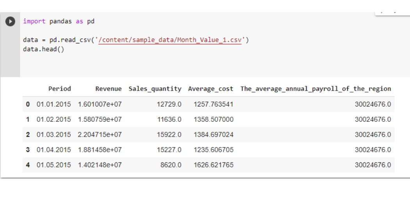The image size is (410, 203).
Task: Click the sales quantity cell 8620.0
Action: [x=171, y=165]
